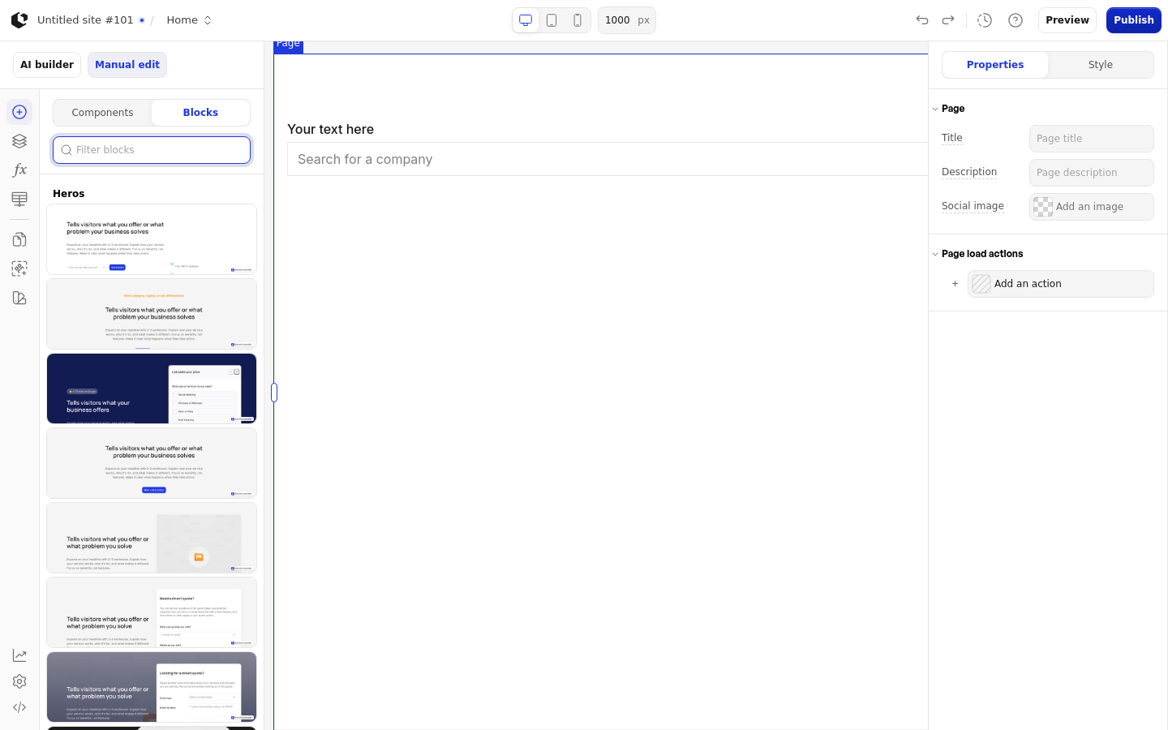Click the Social image checker placeholder
The height and width of the screenshot is (730, 1168).
1043,207
